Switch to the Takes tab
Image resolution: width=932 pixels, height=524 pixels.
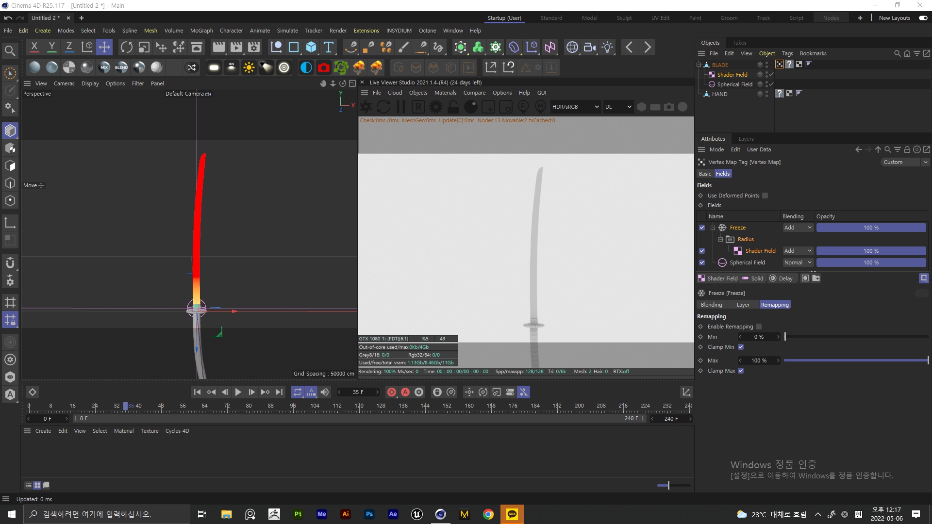pyautogui.click(x=739, y=43)
